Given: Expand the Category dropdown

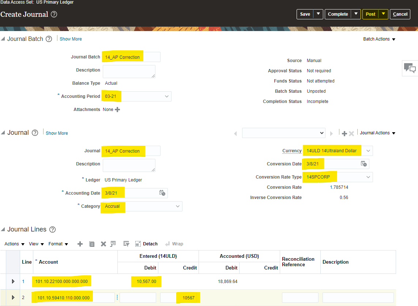Looking at the screenshot, I should 178,206.
